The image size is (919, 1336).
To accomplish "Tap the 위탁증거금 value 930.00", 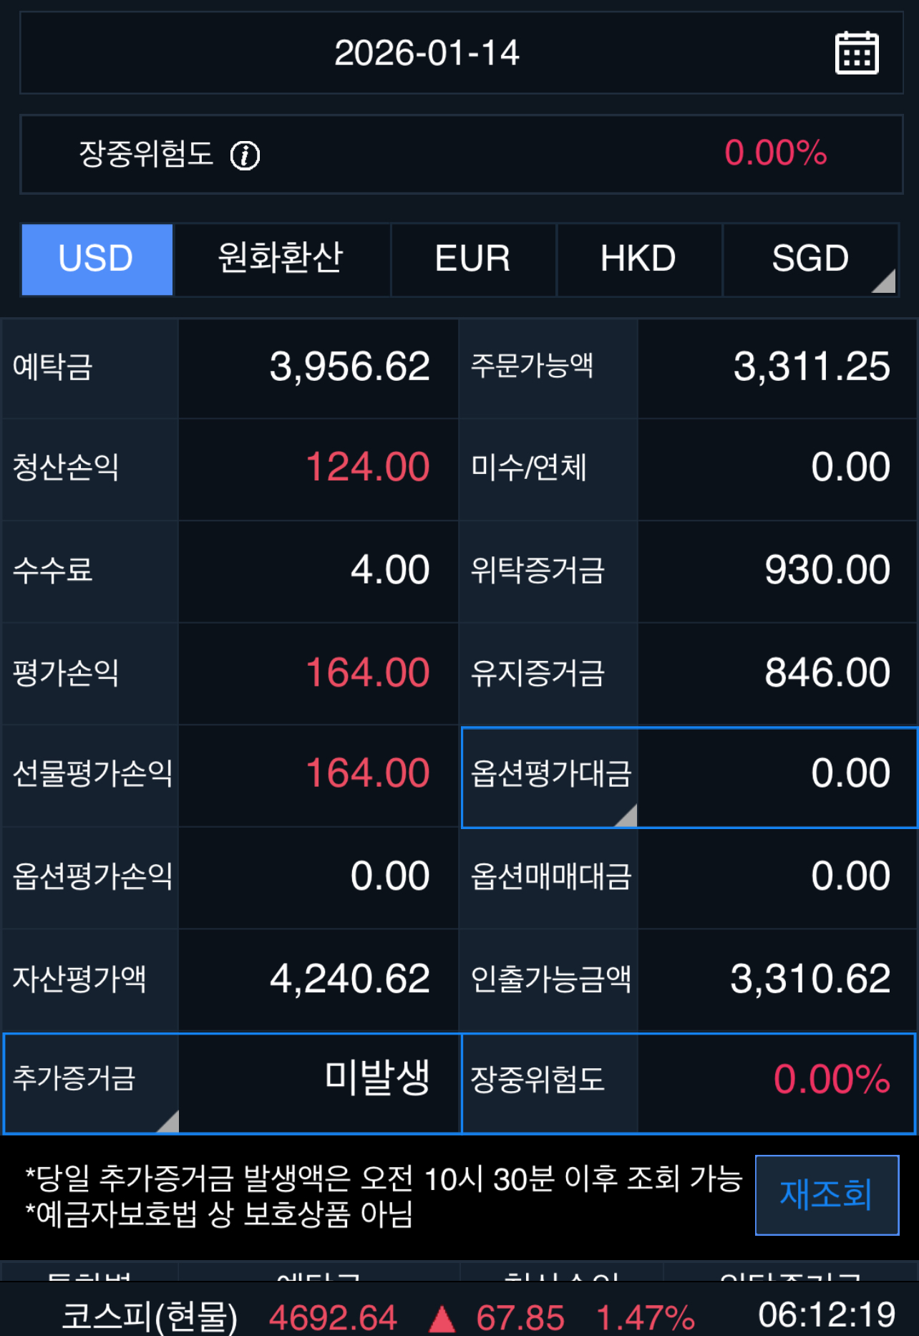I will [827, 571].
